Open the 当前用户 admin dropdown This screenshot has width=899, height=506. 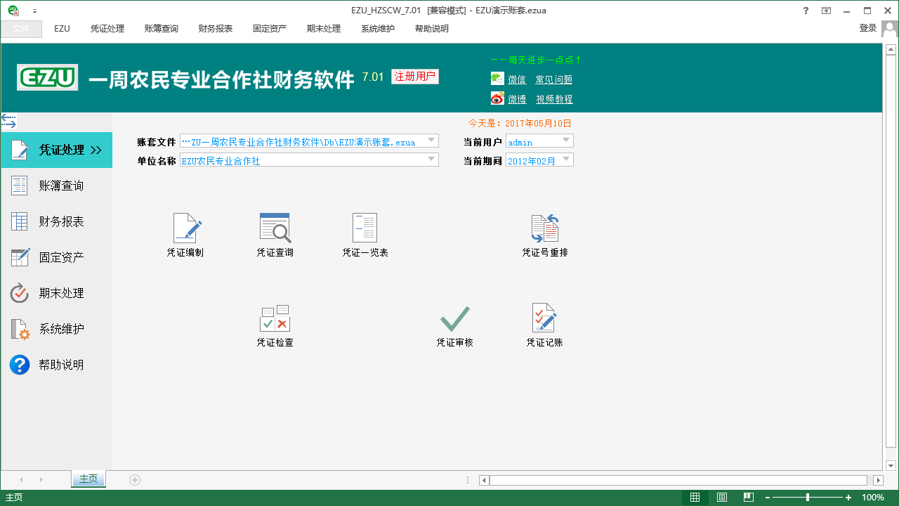click(567, 141)
